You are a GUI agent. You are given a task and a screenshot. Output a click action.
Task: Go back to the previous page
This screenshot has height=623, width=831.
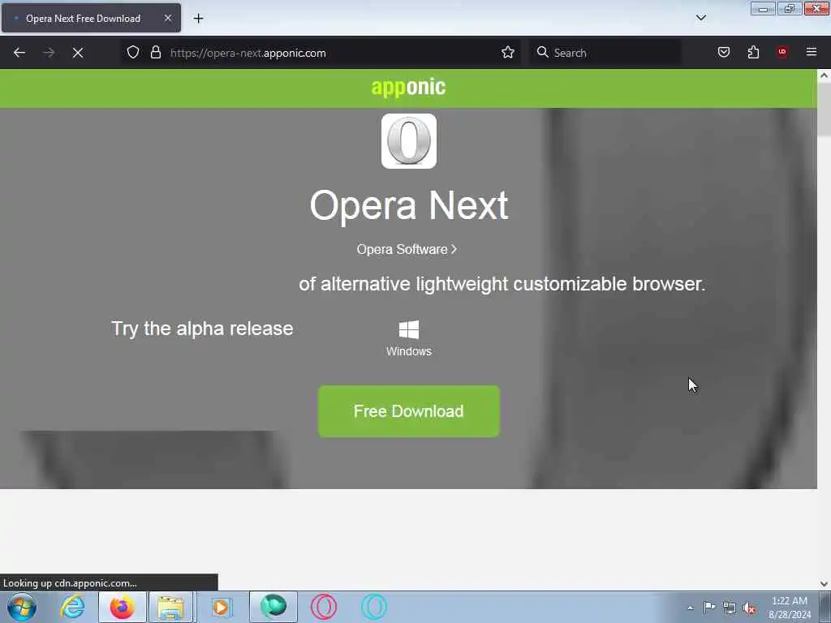(x=19, y=53)
